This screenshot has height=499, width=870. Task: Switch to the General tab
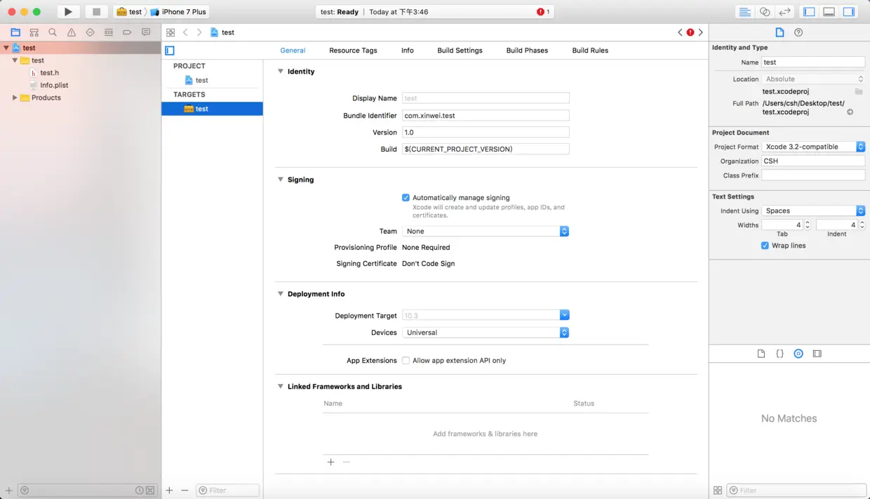(293, 51)
